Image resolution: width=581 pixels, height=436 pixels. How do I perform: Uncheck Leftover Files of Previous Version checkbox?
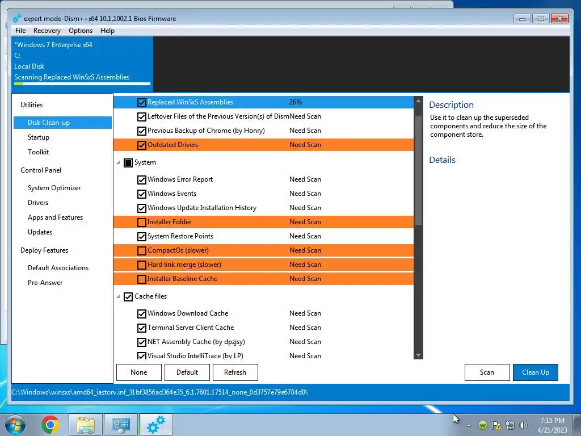pos(141,117)
